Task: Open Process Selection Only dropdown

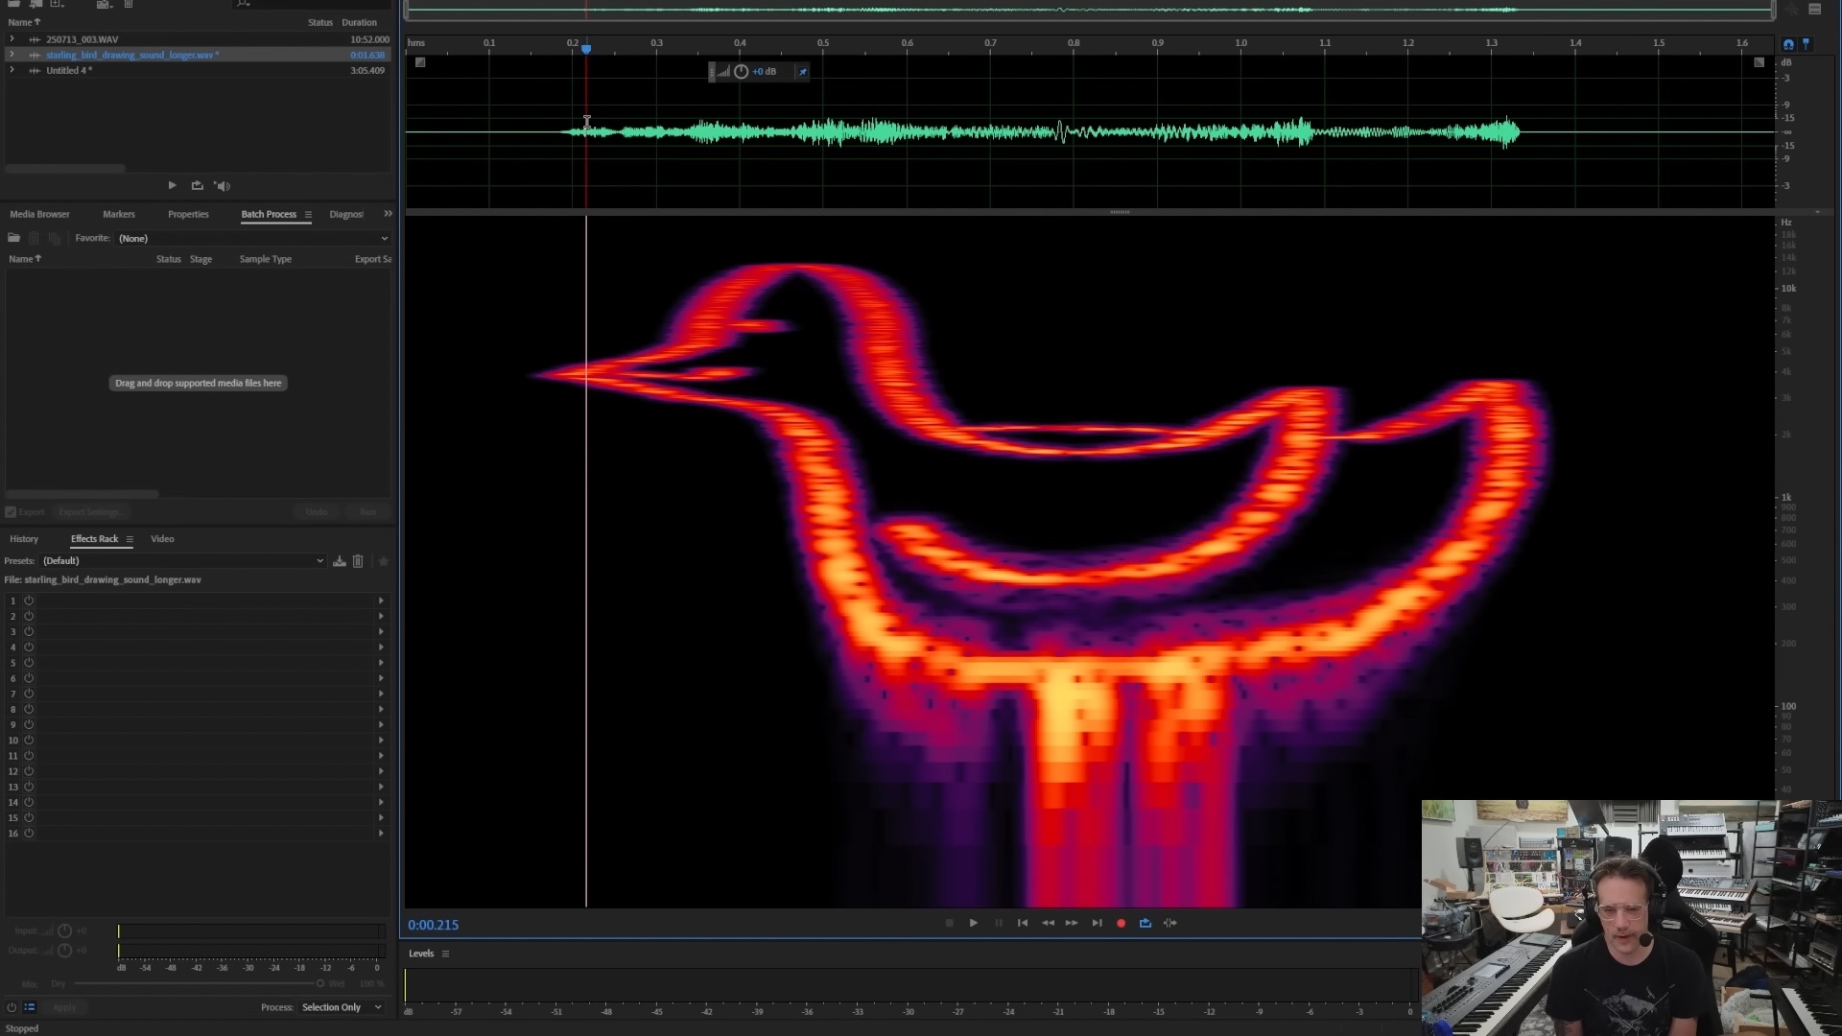Action: [342, 1007]
